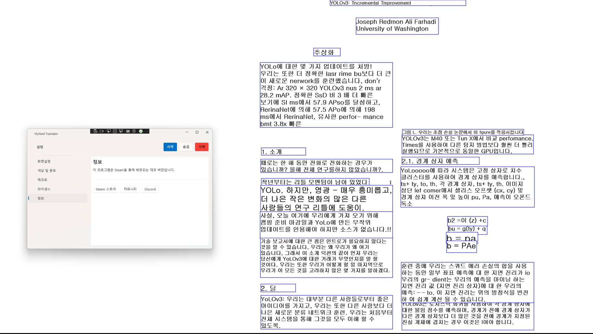This screenshot has width=593, height=334.
Task: Click the 숨김 button
Action: 186,147
